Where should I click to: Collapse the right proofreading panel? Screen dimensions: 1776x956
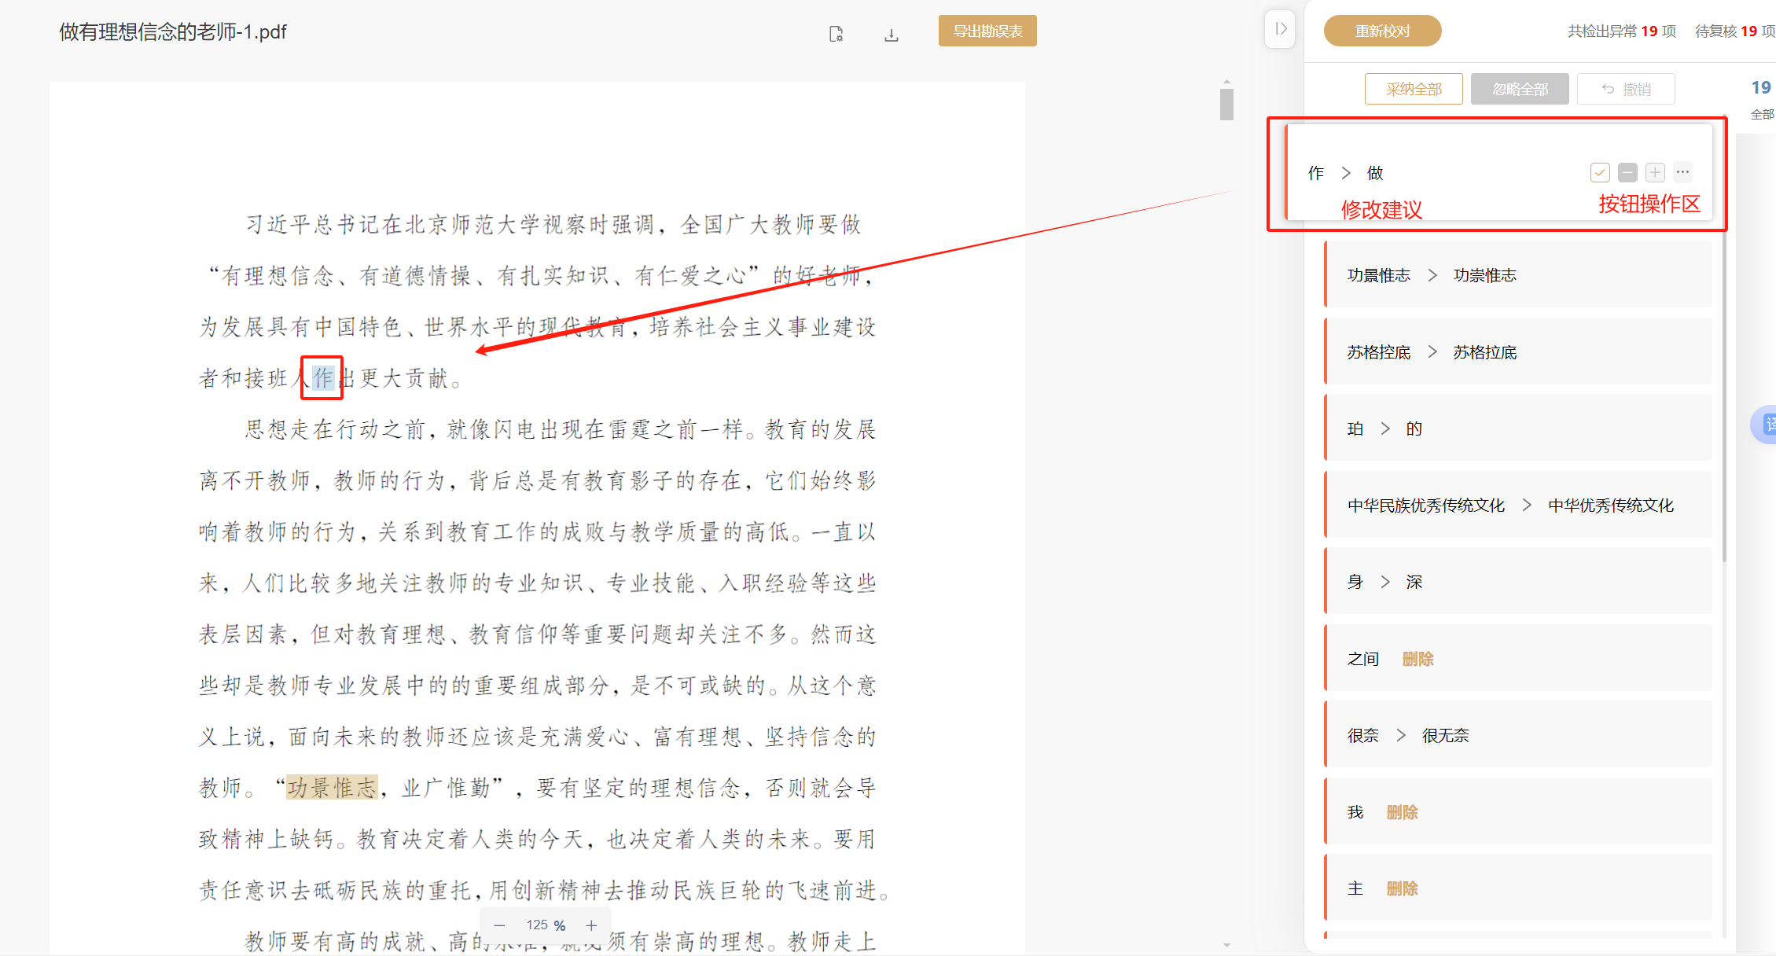click(x=1280, y=29)
